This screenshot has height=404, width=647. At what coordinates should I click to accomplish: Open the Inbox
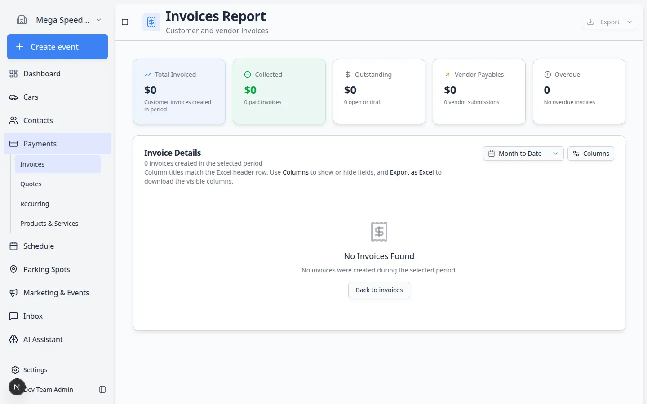[x=58, y=316]
